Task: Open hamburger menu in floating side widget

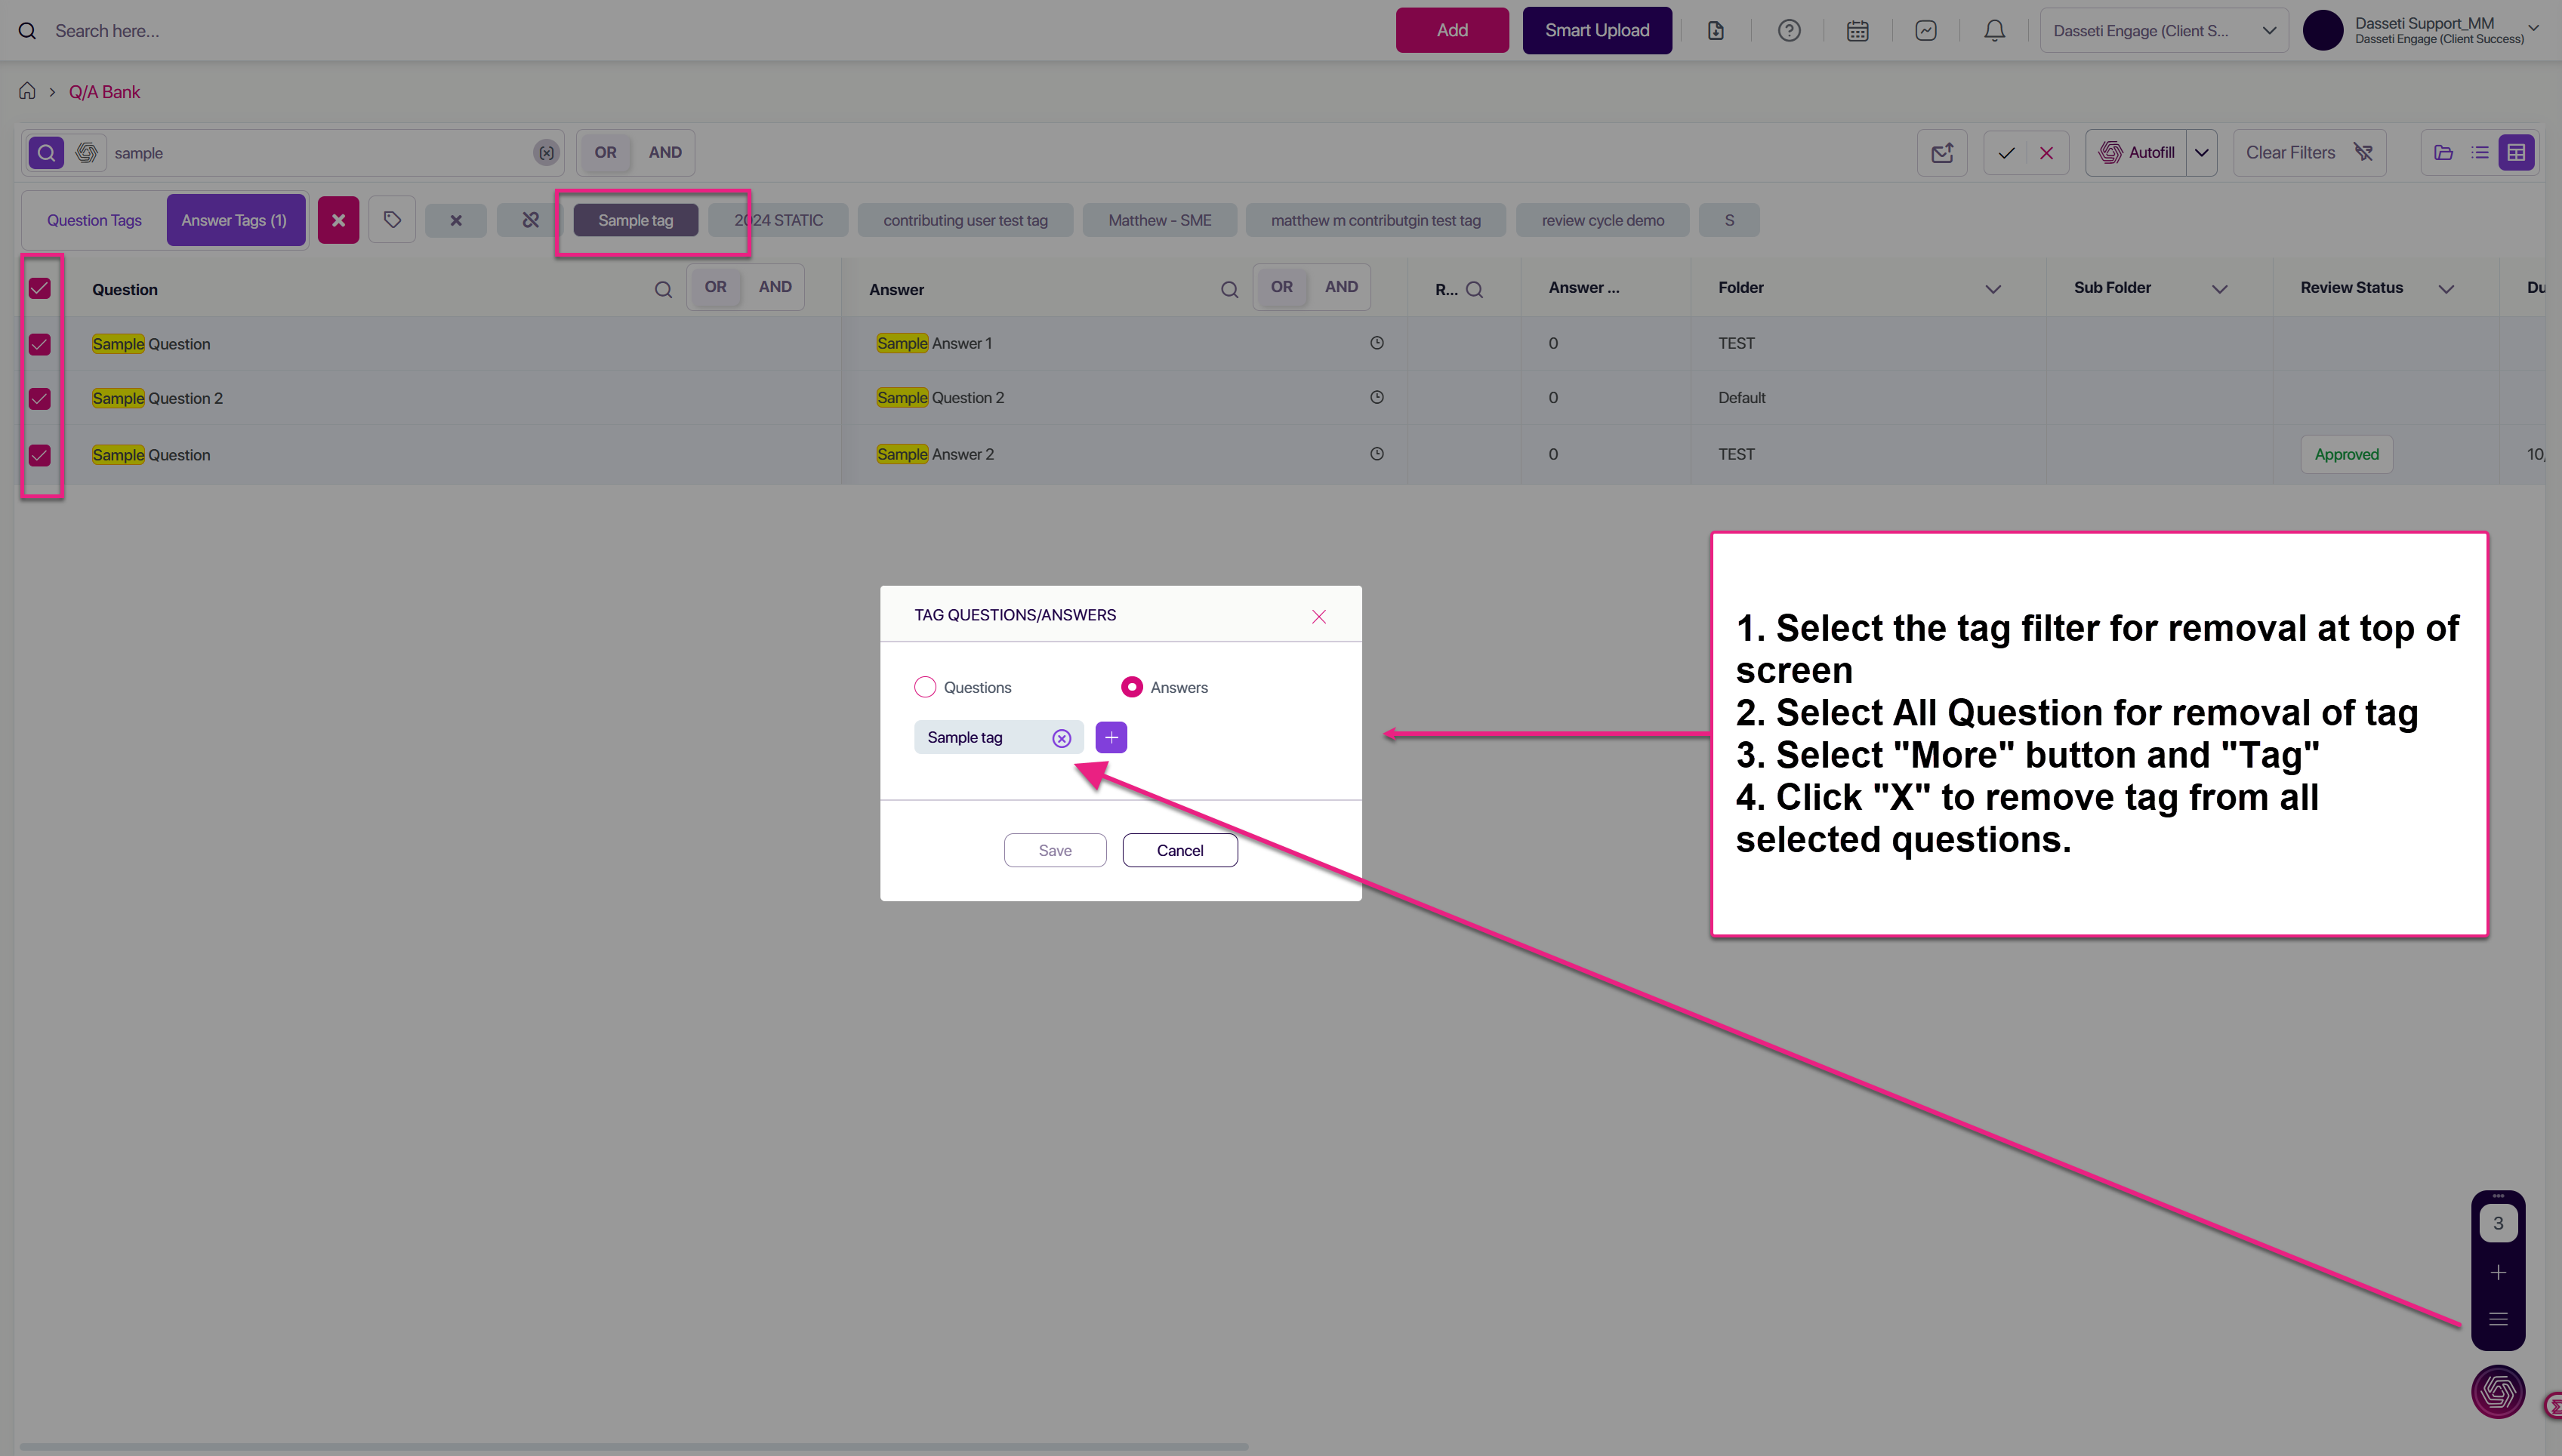Action: [2498, 1319]
